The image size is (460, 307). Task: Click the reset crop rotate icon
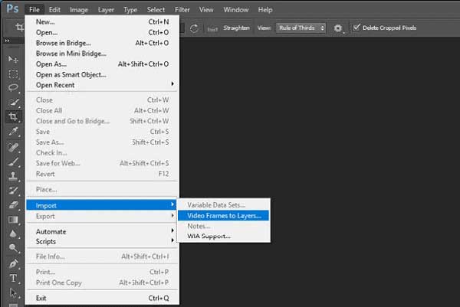click(x=194, y=28)
